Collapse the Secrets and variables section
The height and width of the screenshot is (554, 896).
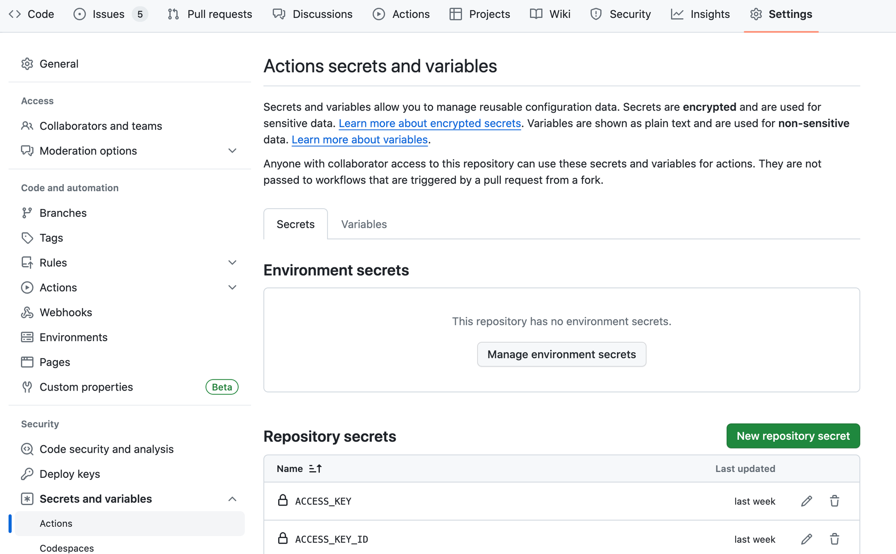tap(232, 499)
